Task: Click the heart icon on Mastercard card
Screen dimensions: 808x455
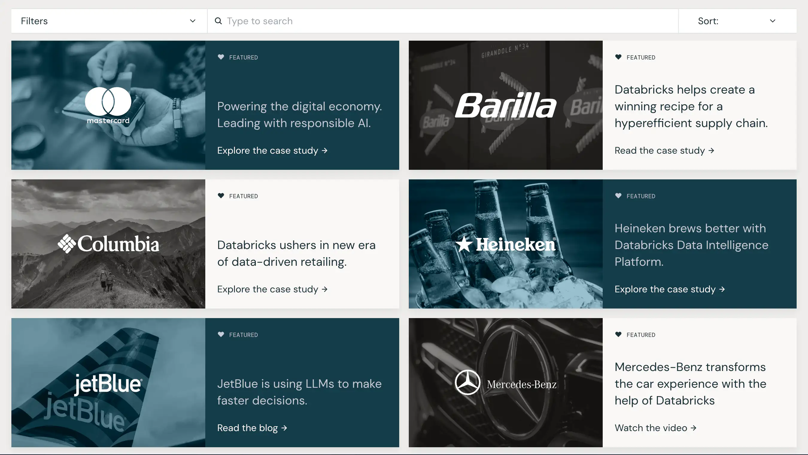Action: pyautogui.click(x=221, y=57)
